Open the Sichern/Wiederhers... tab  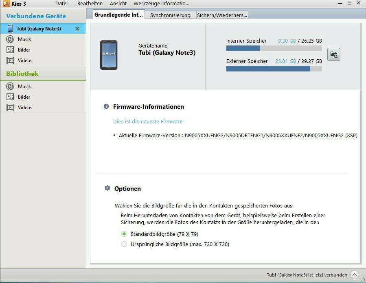222,15
